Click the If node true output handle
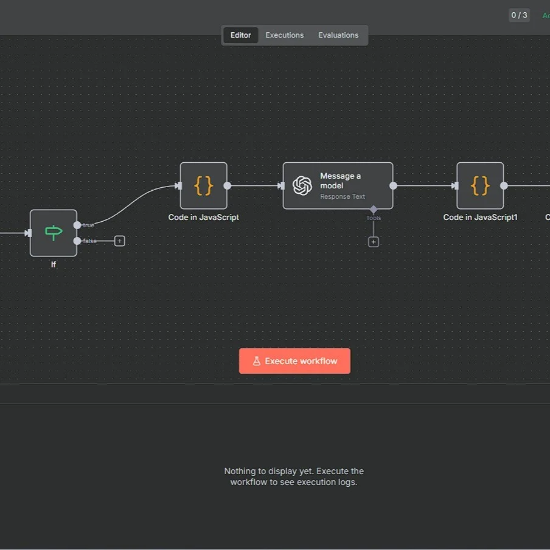 tap(77, 225)
